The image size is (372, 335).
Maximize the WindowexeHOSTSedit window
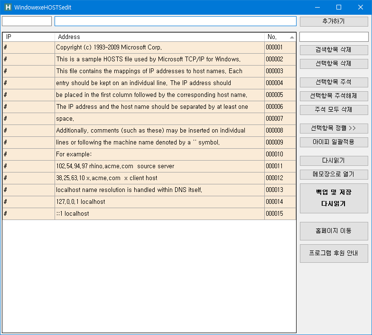pyautogui.click(x=339, y=7)
